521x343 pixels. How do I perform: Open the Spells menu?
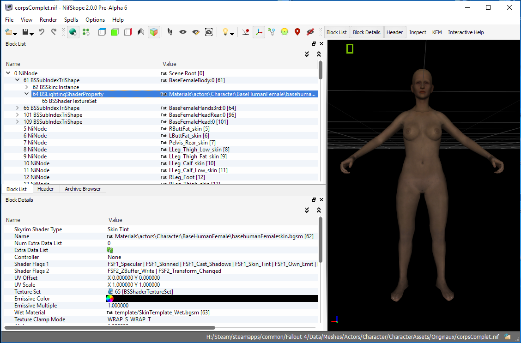tap(71, 20)
